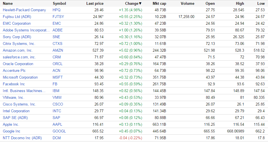Open Amazon.com, Inc. quote page

click(x=18, y=51)
